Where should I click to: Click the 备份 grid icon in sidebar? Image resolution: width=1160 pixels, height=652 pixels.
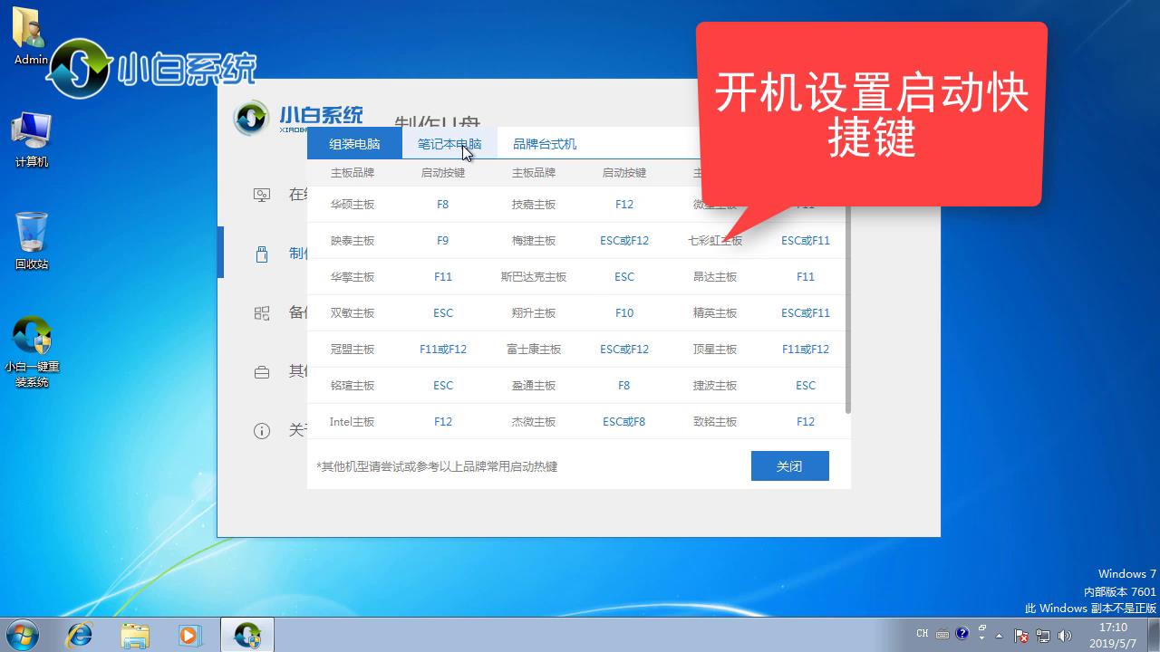tap(262, 313)
